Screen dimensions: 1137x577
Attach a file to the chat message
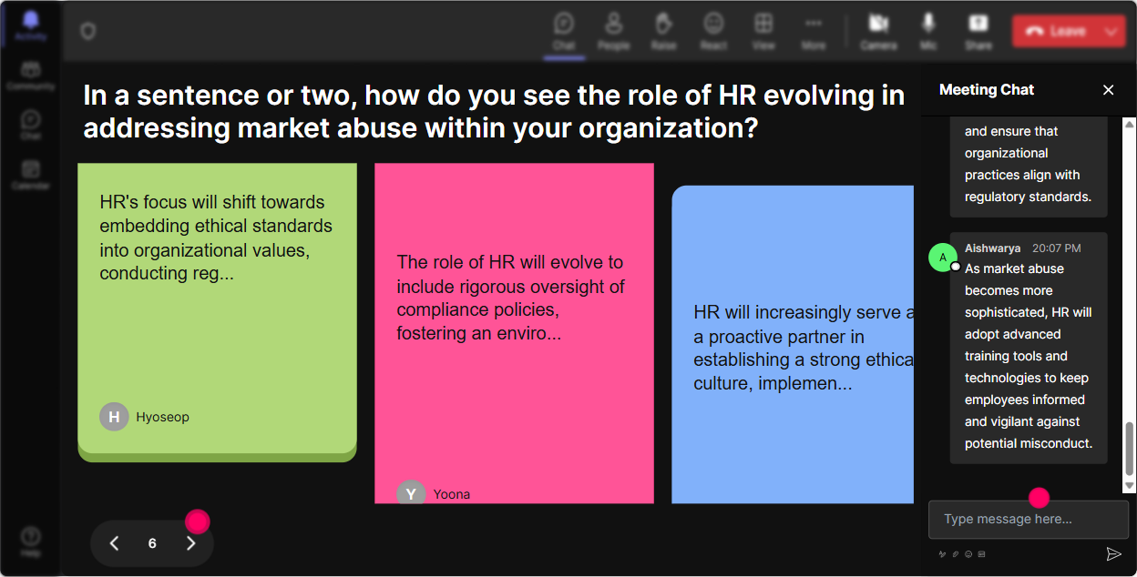(x=956, y=553)
